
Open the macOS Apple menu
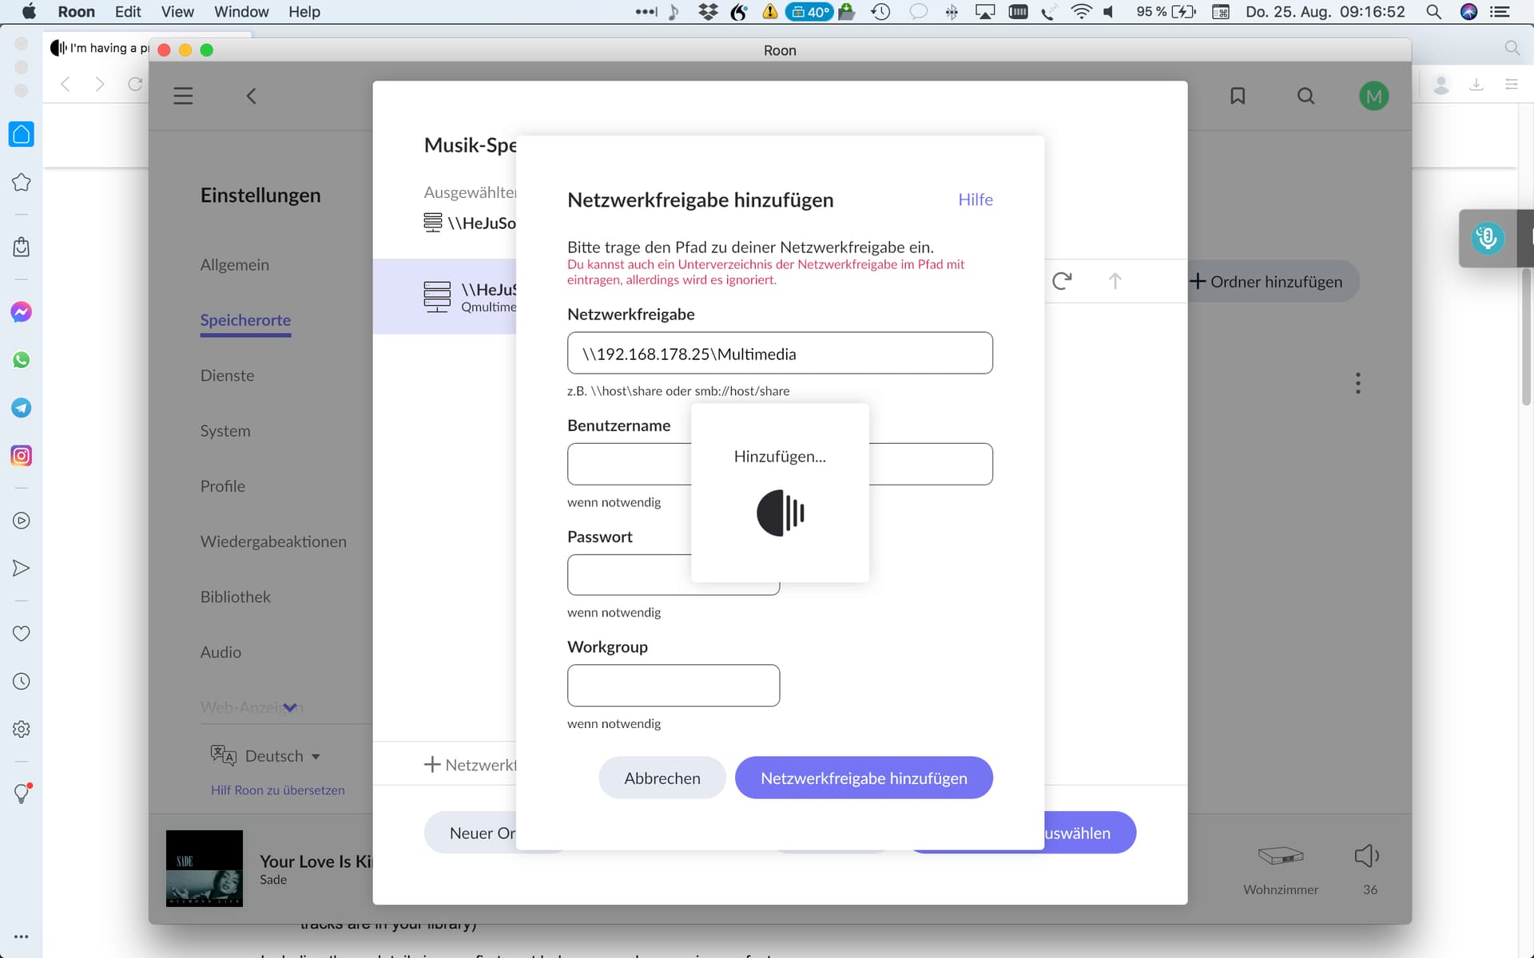(29, 12)
